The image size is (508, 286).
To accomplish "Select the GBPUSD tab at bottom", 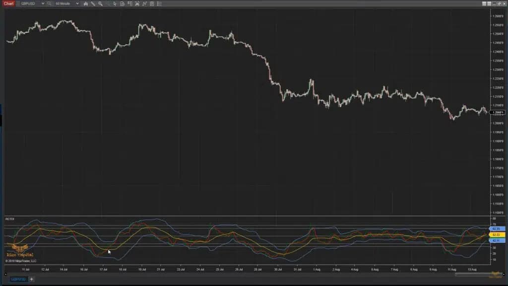I will coord(19,279).
